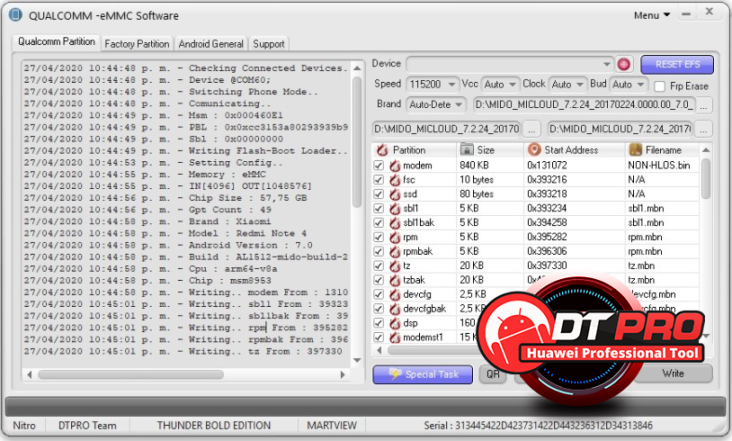Click the 0x131072 start address cell
732x441 pixels.
coord(547,166)
